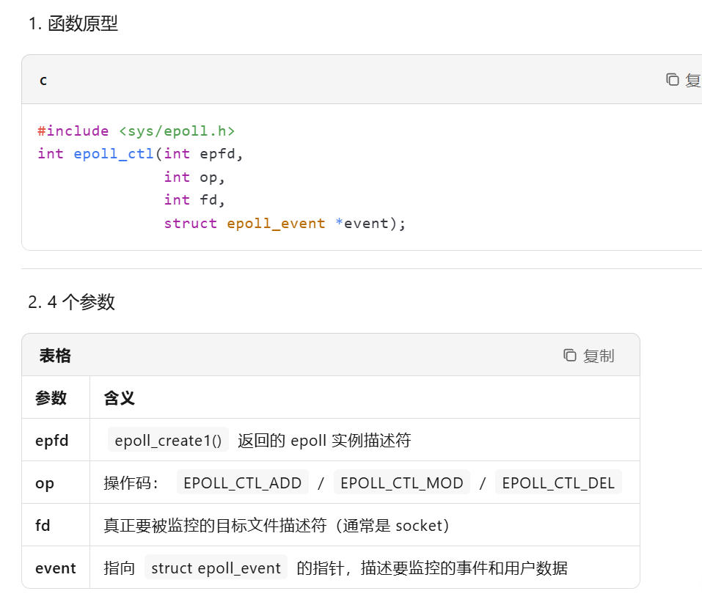Click the 'epoll_create1()' inline code
702x602 pixels.
click(x=168, y=441)
